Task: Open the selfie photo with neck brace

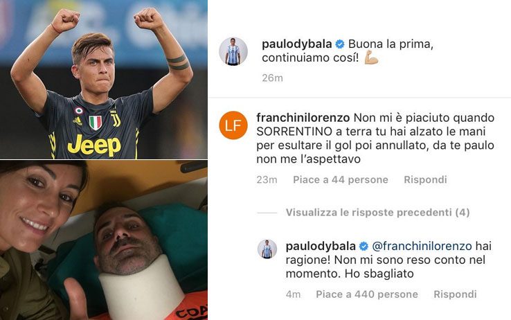Action: tap(104, 240)
